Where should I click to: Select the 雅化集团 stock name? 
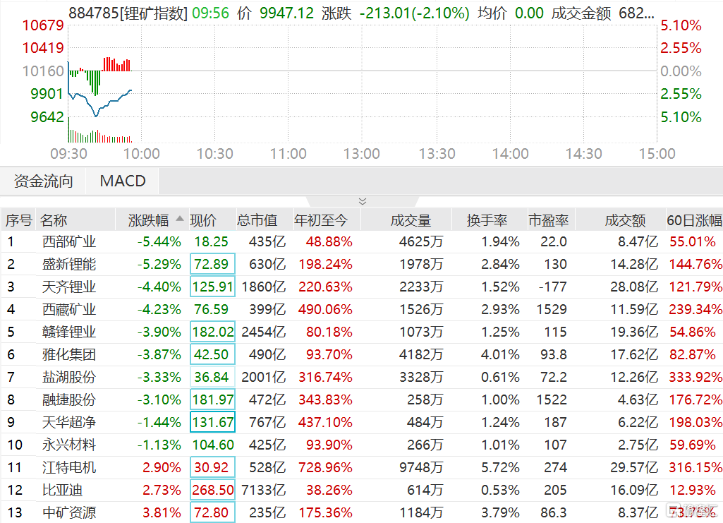tap(69, 354)
